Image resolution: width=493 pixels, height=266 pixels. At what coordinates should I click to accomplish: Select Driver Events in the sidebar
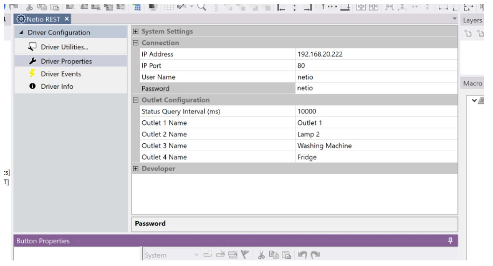71,74
